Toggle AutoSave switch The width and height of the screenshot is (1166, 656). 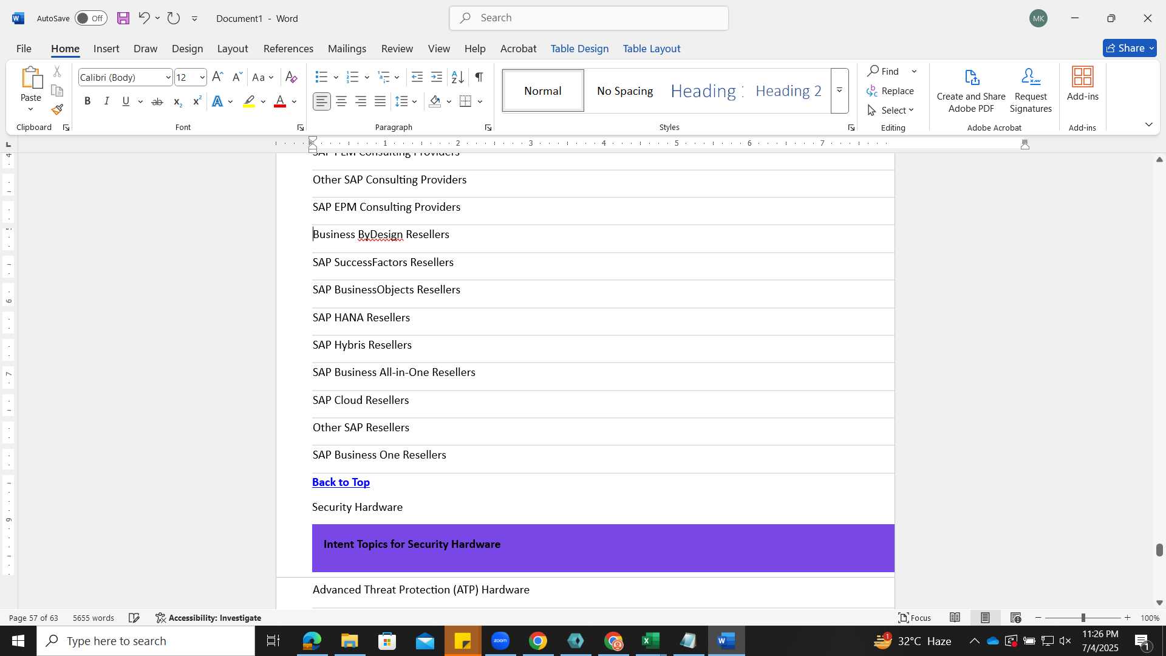(x=91, y=18)
